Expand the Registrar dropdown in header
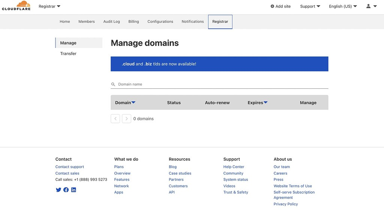The height and width of the screenshot is (215, 384). click(49, 6)
